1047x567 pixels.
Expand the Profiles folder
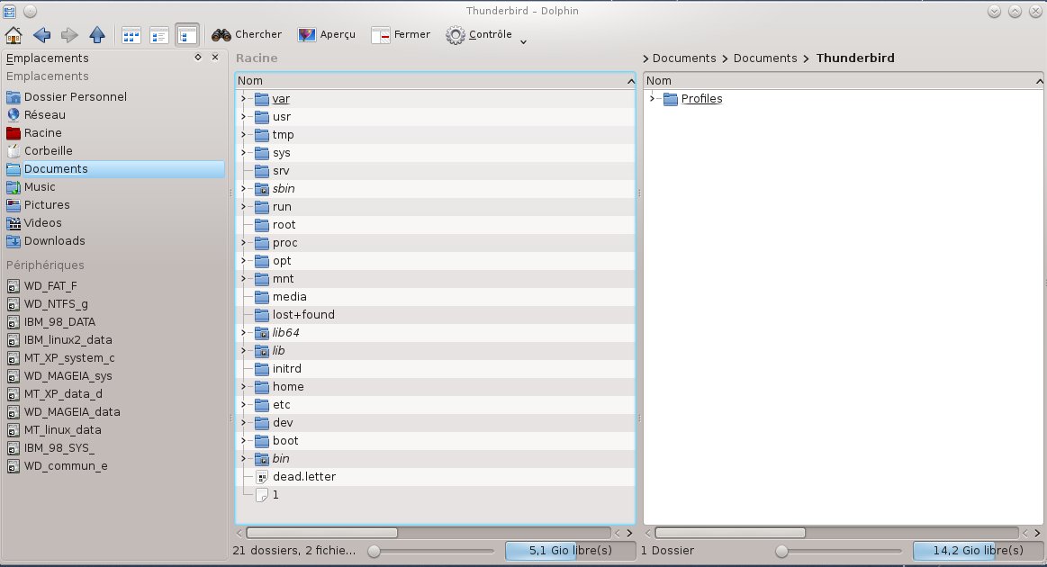(x=653, y=99)
